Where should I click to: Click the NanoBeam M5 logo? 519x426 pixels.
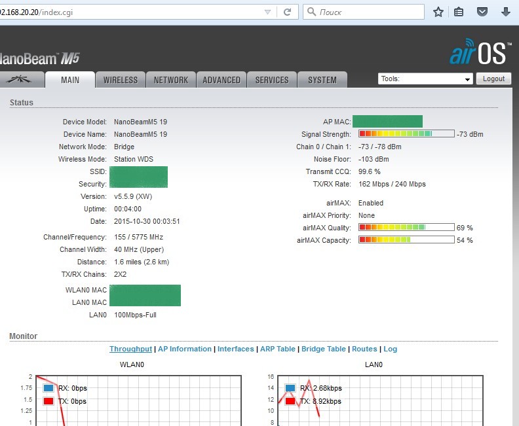coord(39,58)
